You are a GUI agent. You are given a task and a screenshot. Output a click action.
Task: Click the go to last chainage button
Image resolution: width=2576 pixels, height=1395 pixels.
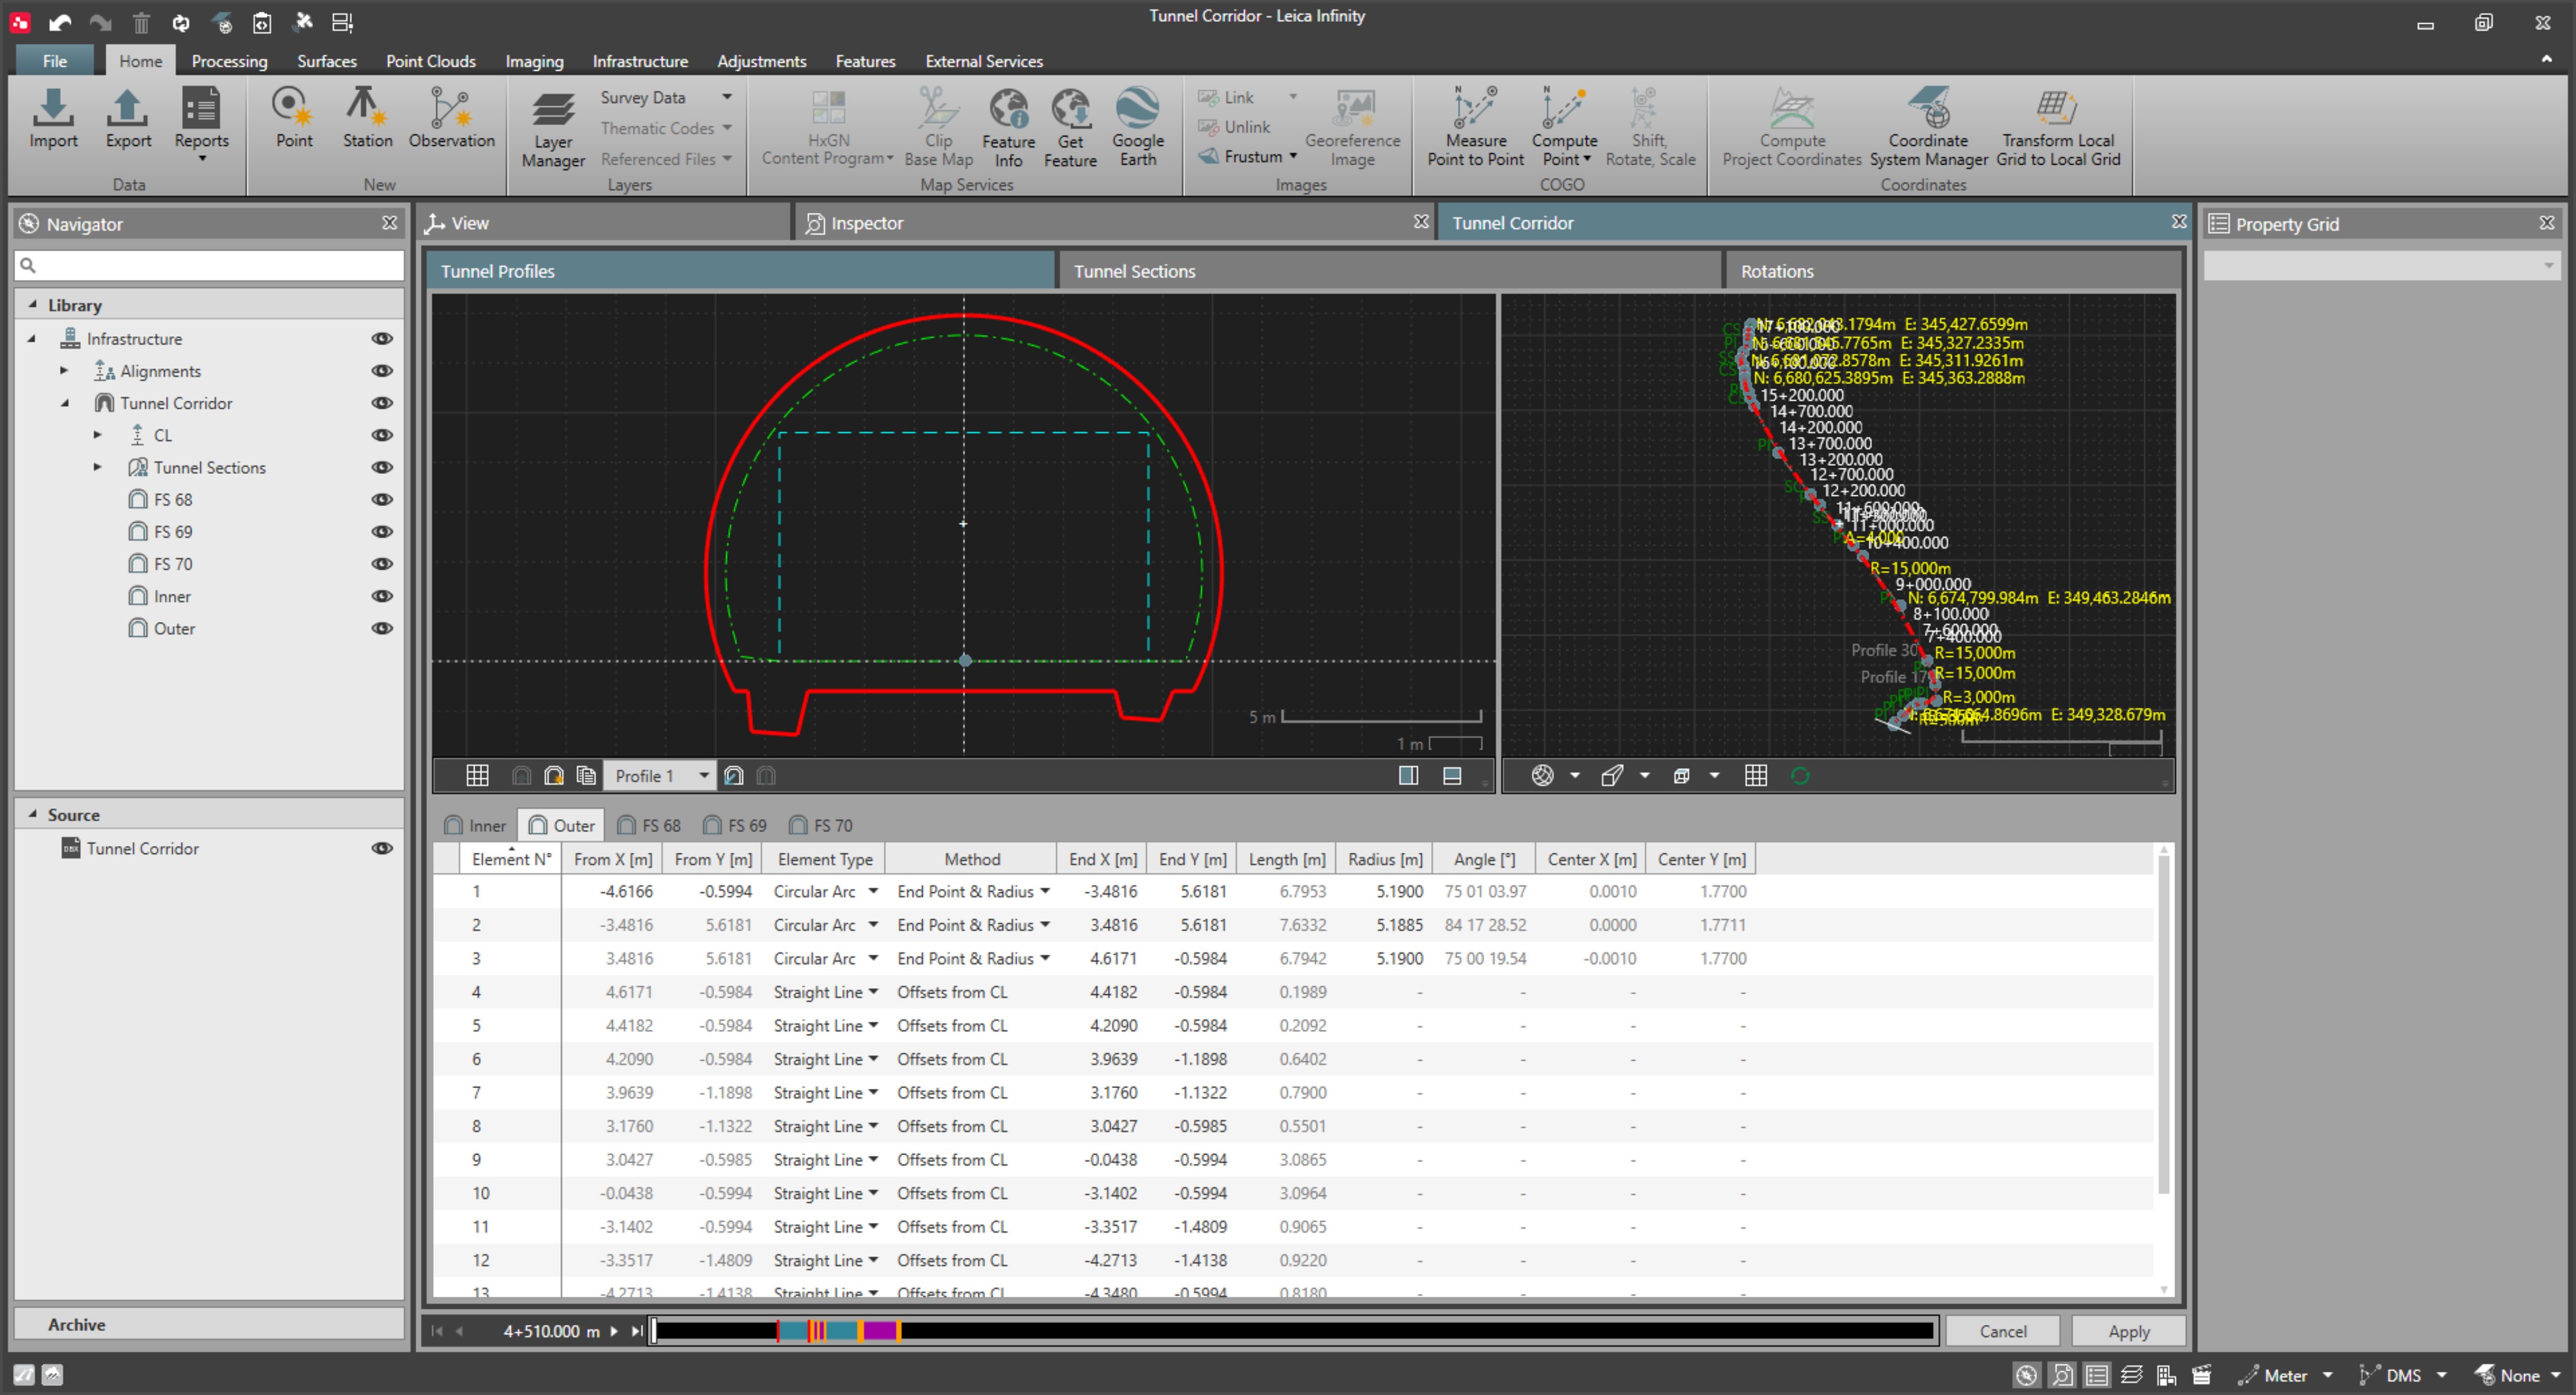pyautogui.click(x=637, y=1331)
